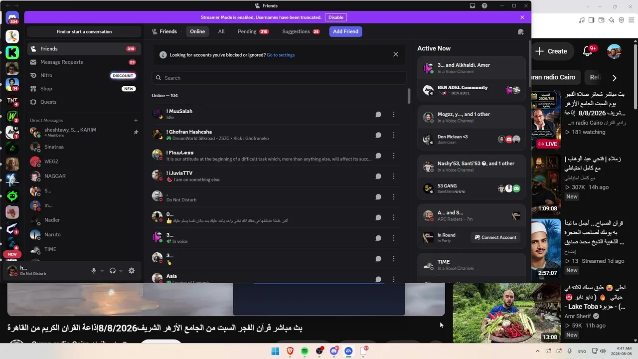Click the friends list scrollbar

click(x=409, y=96)
